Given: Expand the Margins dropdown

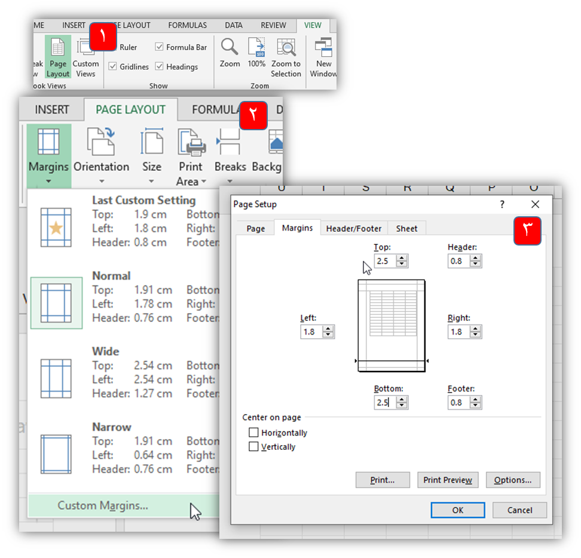Looking at the screenshot, I should coord(48,155).
